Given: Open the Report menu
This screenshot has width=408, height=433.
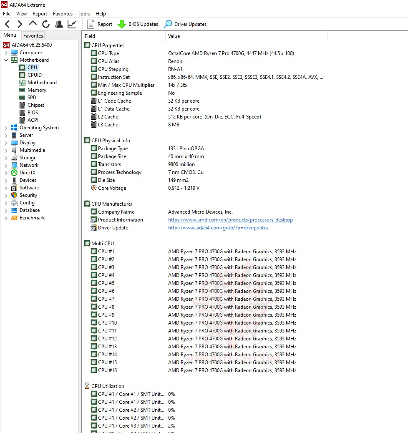Looking at the screenshot, I should click(x=40, y=13).
